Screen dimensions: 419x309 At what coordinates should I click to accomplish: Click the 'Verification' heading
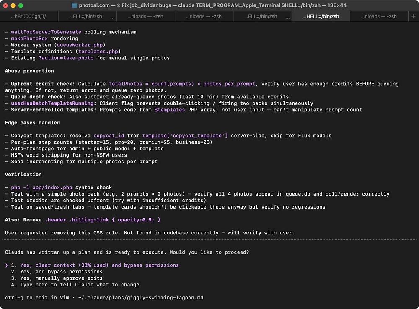coord(23,175)
